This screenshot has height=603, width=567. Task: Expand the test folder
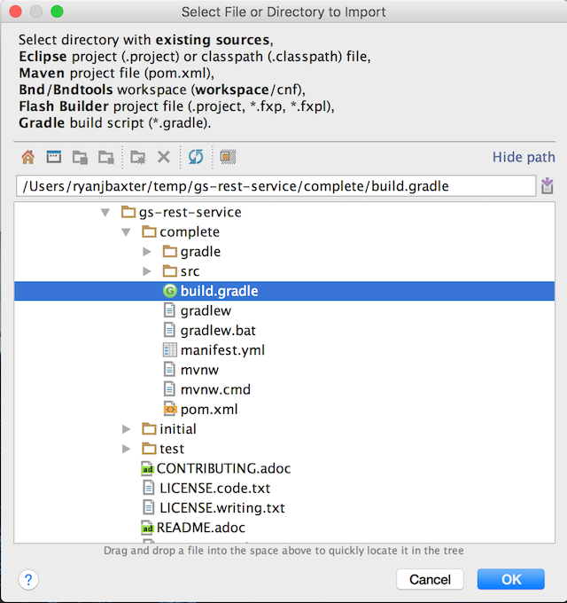[126, 449]
